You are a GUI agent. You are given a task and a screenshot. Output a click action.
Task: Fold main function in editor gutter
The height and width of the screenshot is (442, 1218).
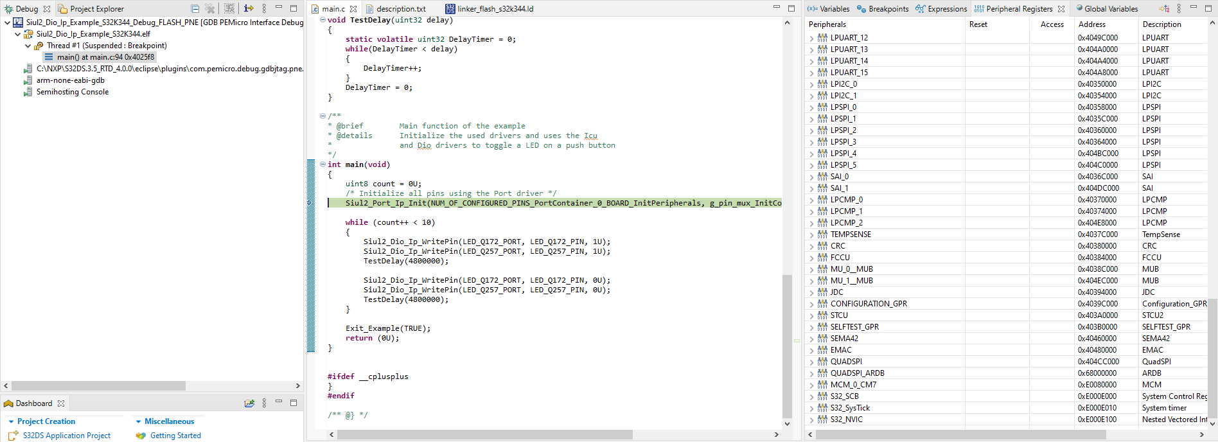point(322,164)
